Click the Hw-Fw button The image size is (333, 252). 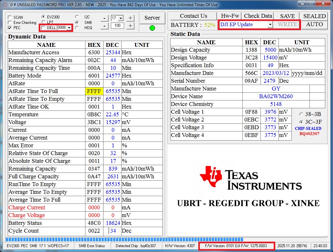click(x=230, y=16)
